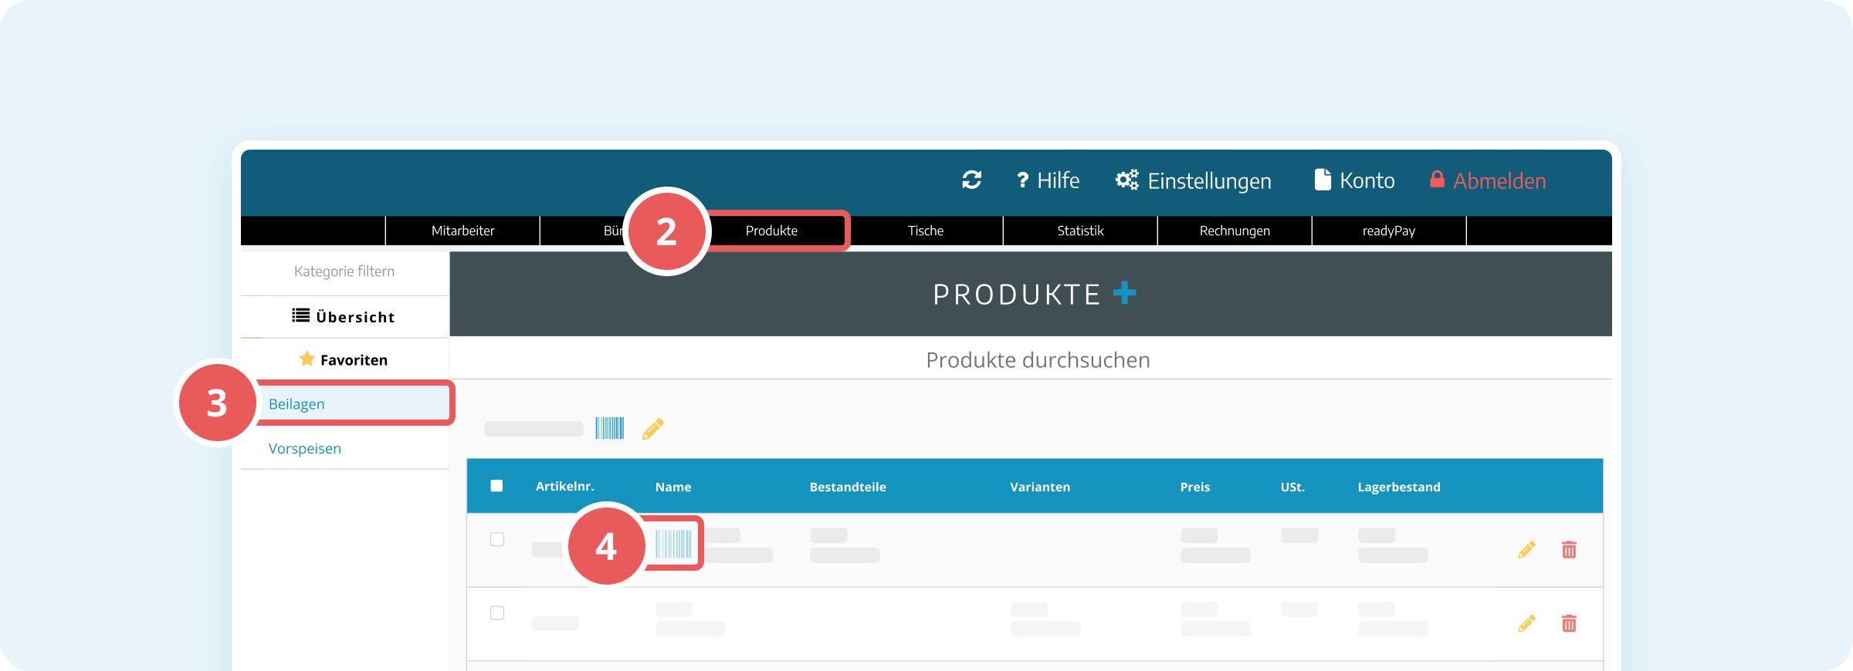Image resolution: width=1853 pixels, height=671 pixels.
Task: Click the Kategorie filtern field
Action: pos(344,271)
